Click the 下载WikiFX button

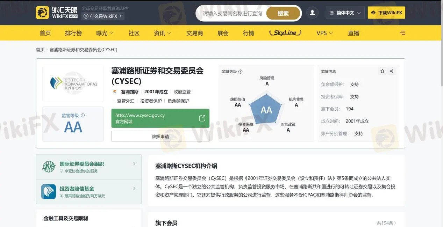(x=386, y=13)
